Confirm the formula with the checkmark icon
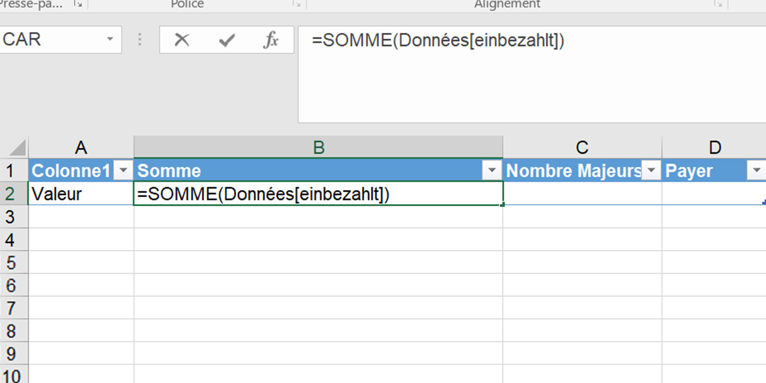The height and width of the screenshot is (383, 766). click(x=226, y=40)
